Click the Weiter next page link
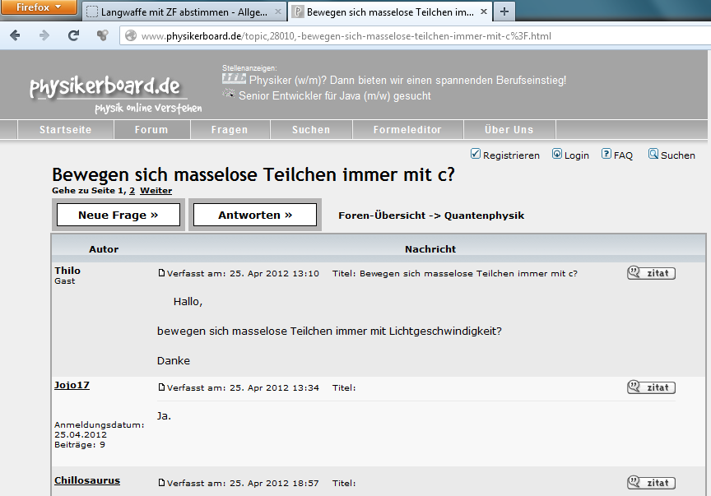 coord(156,191)
